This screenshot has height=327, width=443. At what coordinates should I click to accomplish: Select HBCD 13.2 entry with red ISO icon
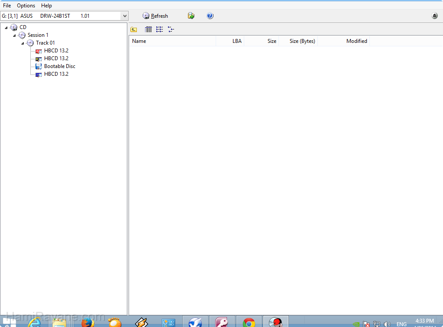tap(56, 51)
